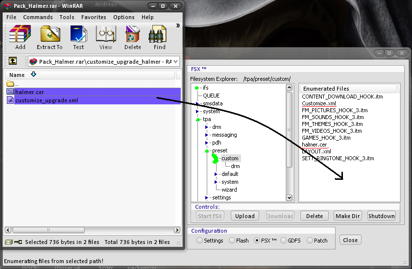Screen dimensions: 412x269
Task: Select the FSX radio button
Action: pos(257,241)
